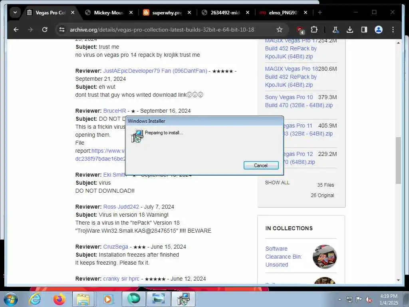Switch to the Mickey-Mouse tab
The width and height of the screenshot is (409, 307).
[108, 12]
